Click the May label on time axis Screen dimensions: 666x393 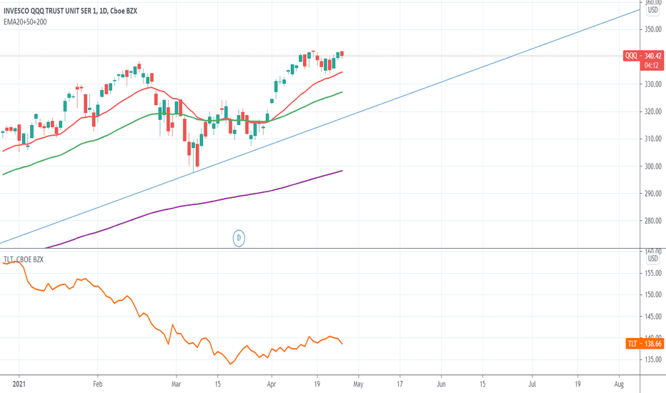(358, 384)
